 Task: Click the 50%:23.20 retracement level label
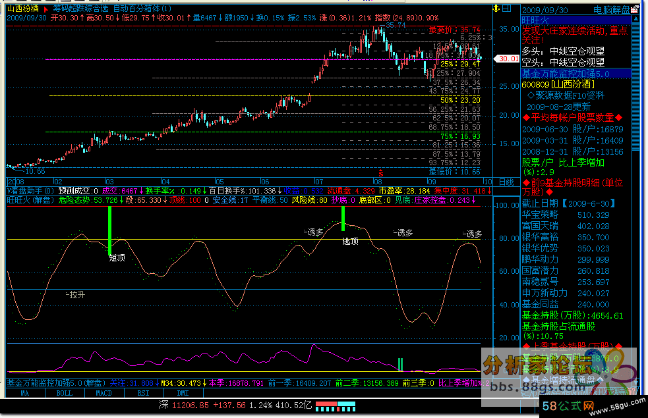coord(460,100)
